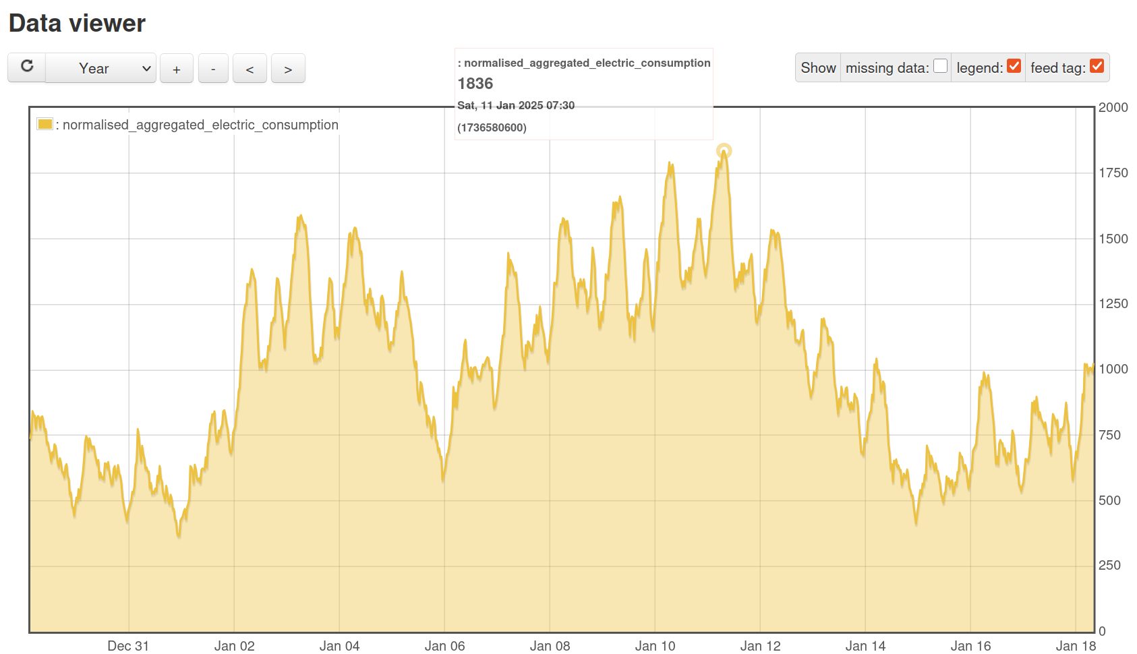Click the yellow legend color swatch
The image size is (1137, 654).
pos(45,124)
